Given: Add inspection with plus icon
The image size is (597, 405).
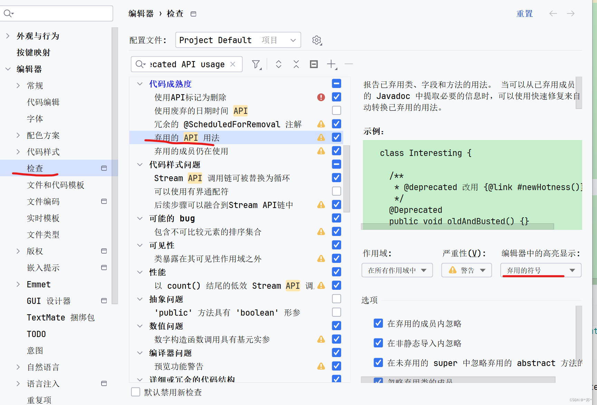Looking at the screenshot, I should click(x=331, y=64).
